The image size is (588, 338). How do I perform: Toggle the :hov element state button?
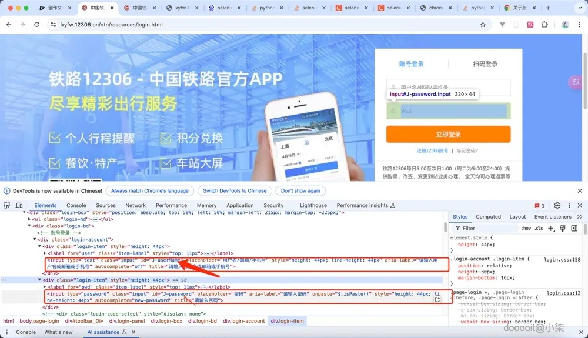click(526, 228)
